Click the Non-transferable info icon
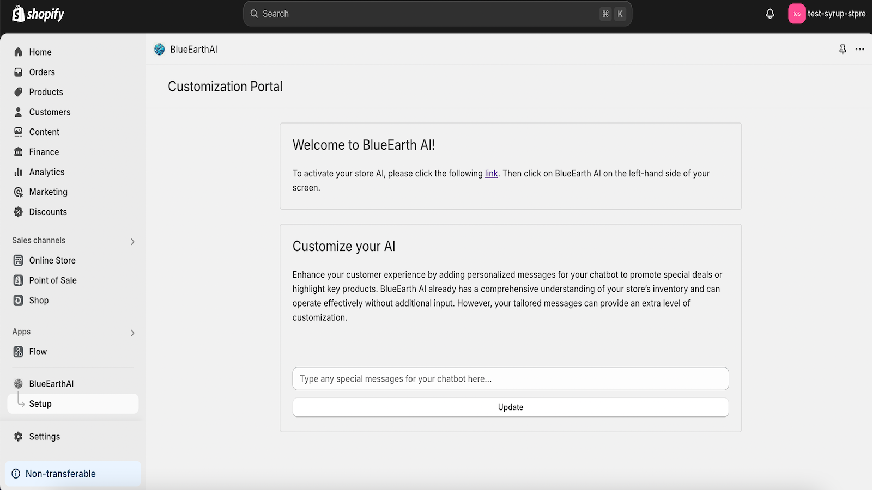Viewport: 872px width, 490px height. click(16, 474)
